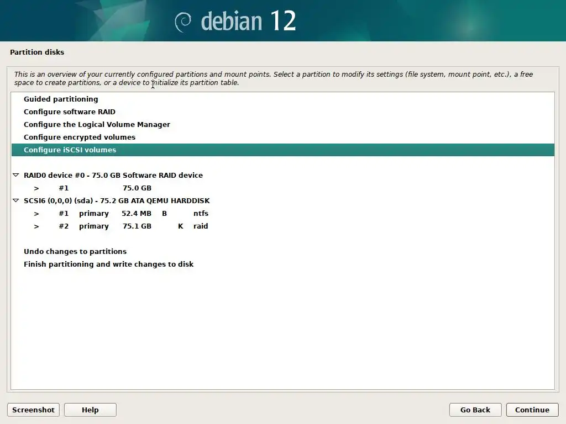Select Configure iSCSI volumes entry
The width and height of the screenshot is (566, 424).
click(x=283, y=150)
